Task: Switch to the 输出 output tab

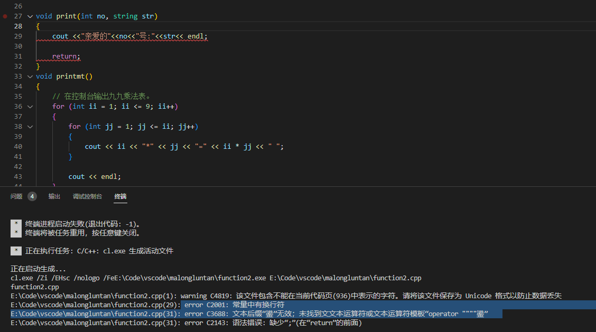Action: [54, 196]
